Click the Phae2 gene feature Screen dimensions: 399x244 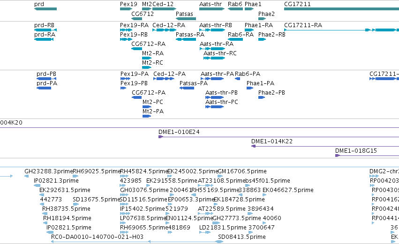tap(262, 19)
